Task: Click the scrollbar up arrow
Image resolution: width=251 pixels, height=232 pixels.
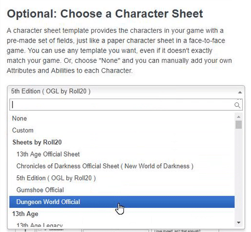Action: [x=238, y=116]
